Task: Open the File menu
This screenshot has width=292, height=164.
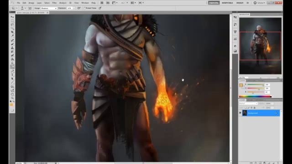Action: (18, 3)
